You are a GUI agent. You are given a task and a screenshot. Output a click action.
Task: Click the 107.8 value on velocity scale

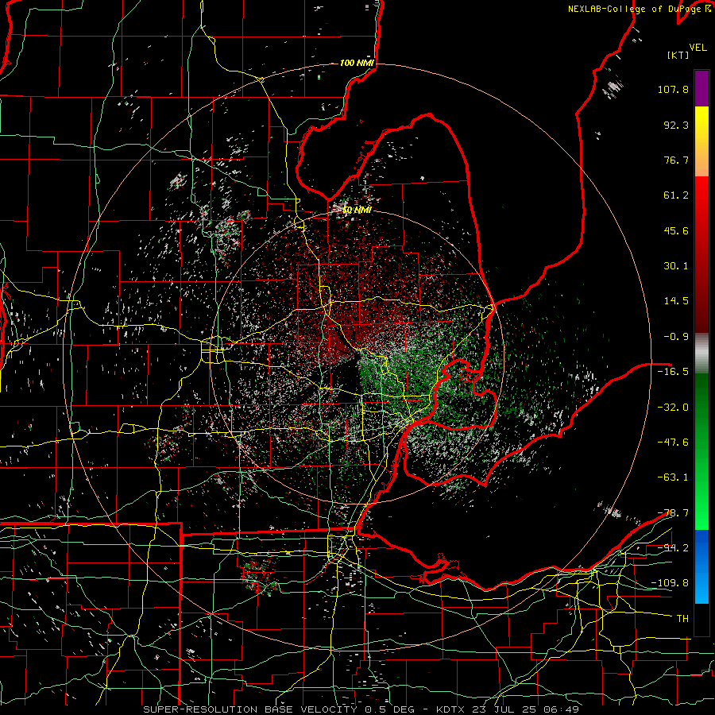pos(673,89)
